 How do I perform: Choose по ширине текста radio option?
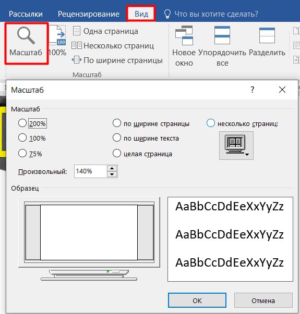tap(116, 138)
